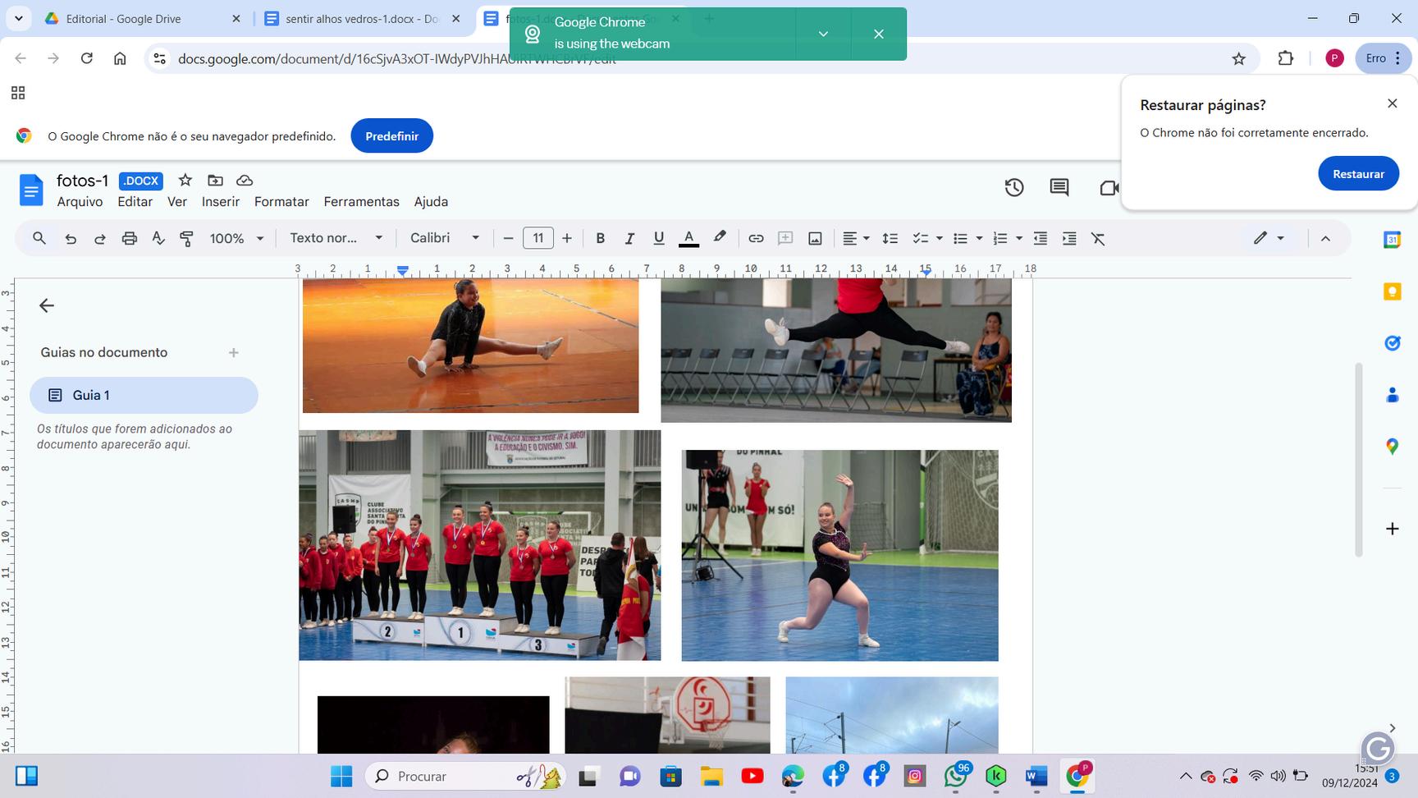
Task: Toggle underline formatting
Action: [658, 238]
